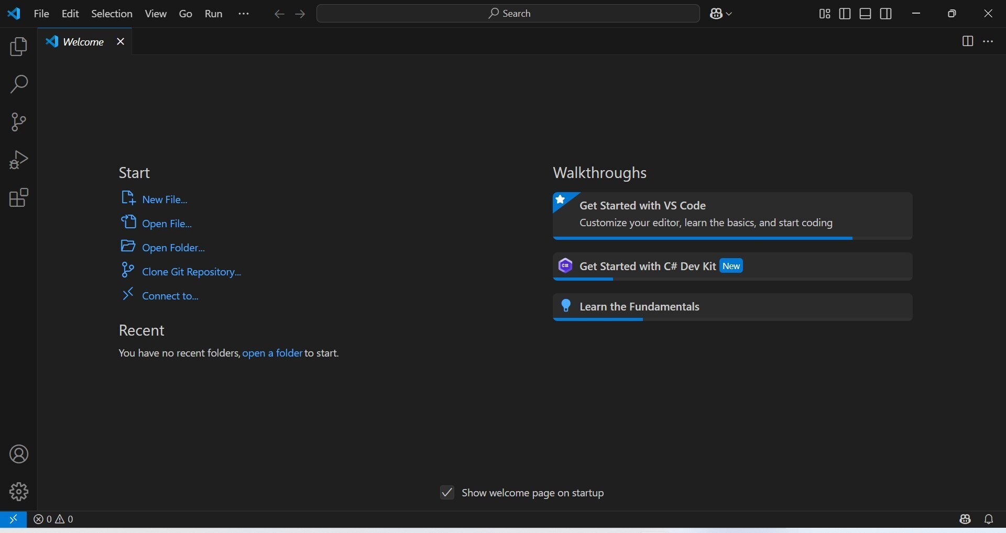Image resolution: width=1006 pixels, height=533 pixels.
Task: Open editor More Actions ellipsis
Action: [x=989, y=41]
